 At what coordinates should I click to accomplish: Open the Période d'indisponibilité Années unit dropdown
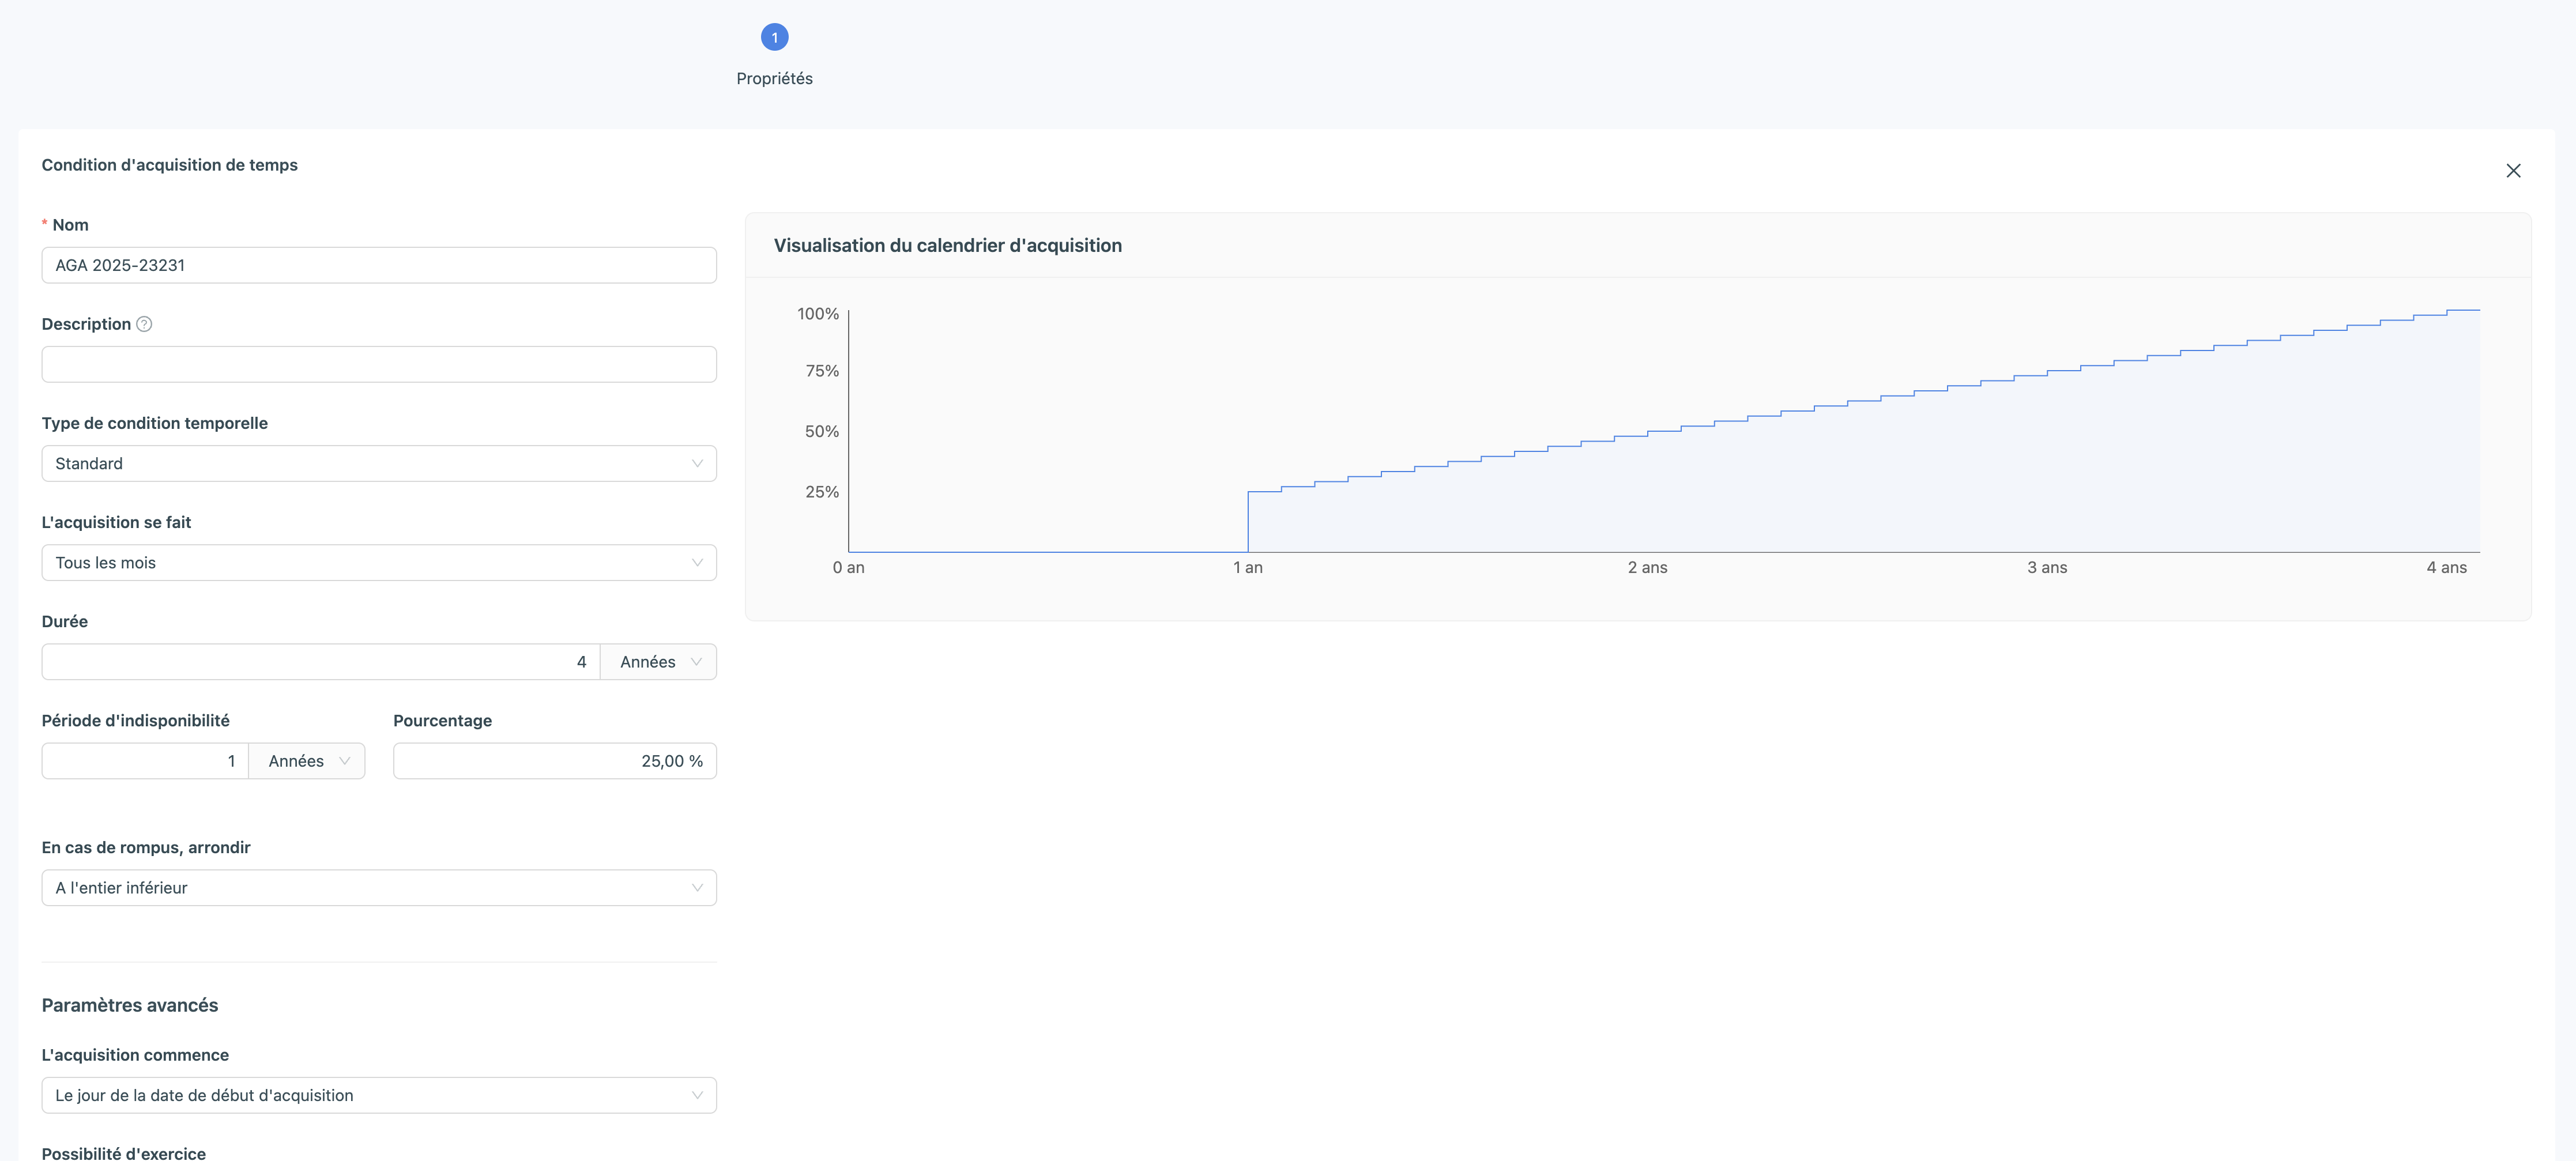tap(307, 761)
